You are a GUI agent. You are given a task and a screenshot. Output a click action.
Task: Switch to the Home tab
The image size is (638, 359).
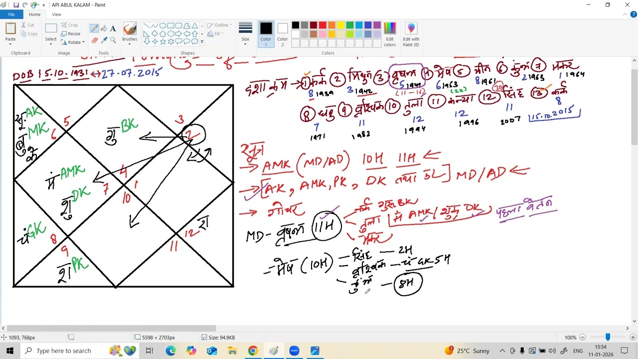pyautogui.click(x=34, y=14)
